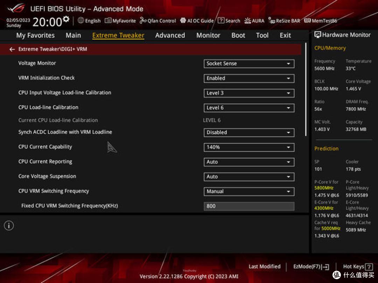378x283 pixels.
Task: Click 7800 MHz DRAM Freq. value
Action: point(356,109)
